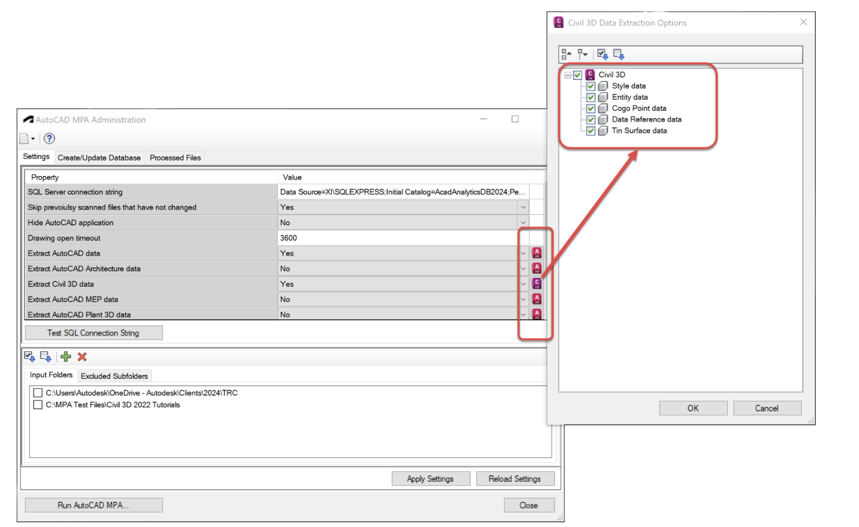The image size is (859, 527).
Task: Select the Input Folders tab
Action: click(x=51, y=375)
